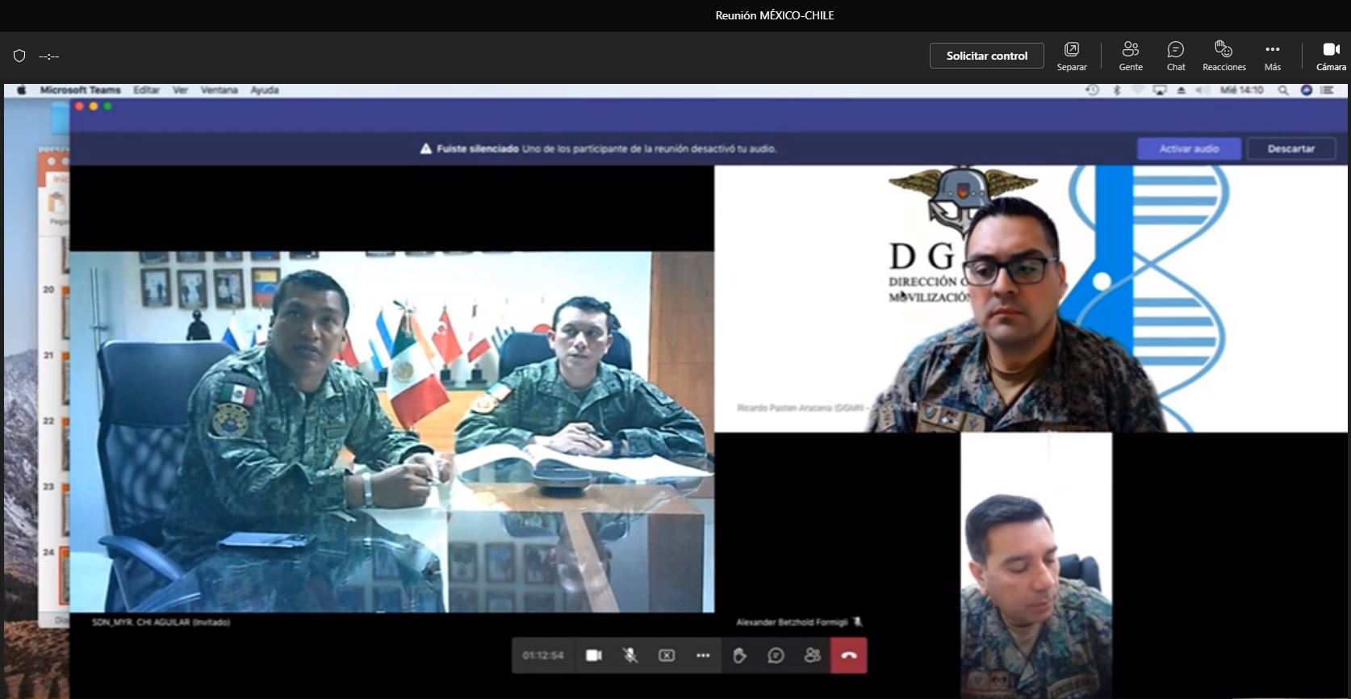The height and width of the screenshot is (699, 1351).
Task: Open the three-dots menu in shared call bar
Action: [x=703, y=655]
